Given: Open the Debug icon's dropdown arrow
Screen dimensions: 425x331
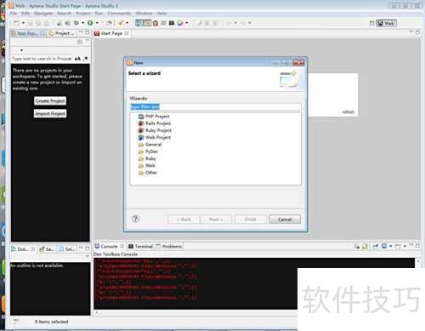Looking at the screenshot, I should point(82,23).
